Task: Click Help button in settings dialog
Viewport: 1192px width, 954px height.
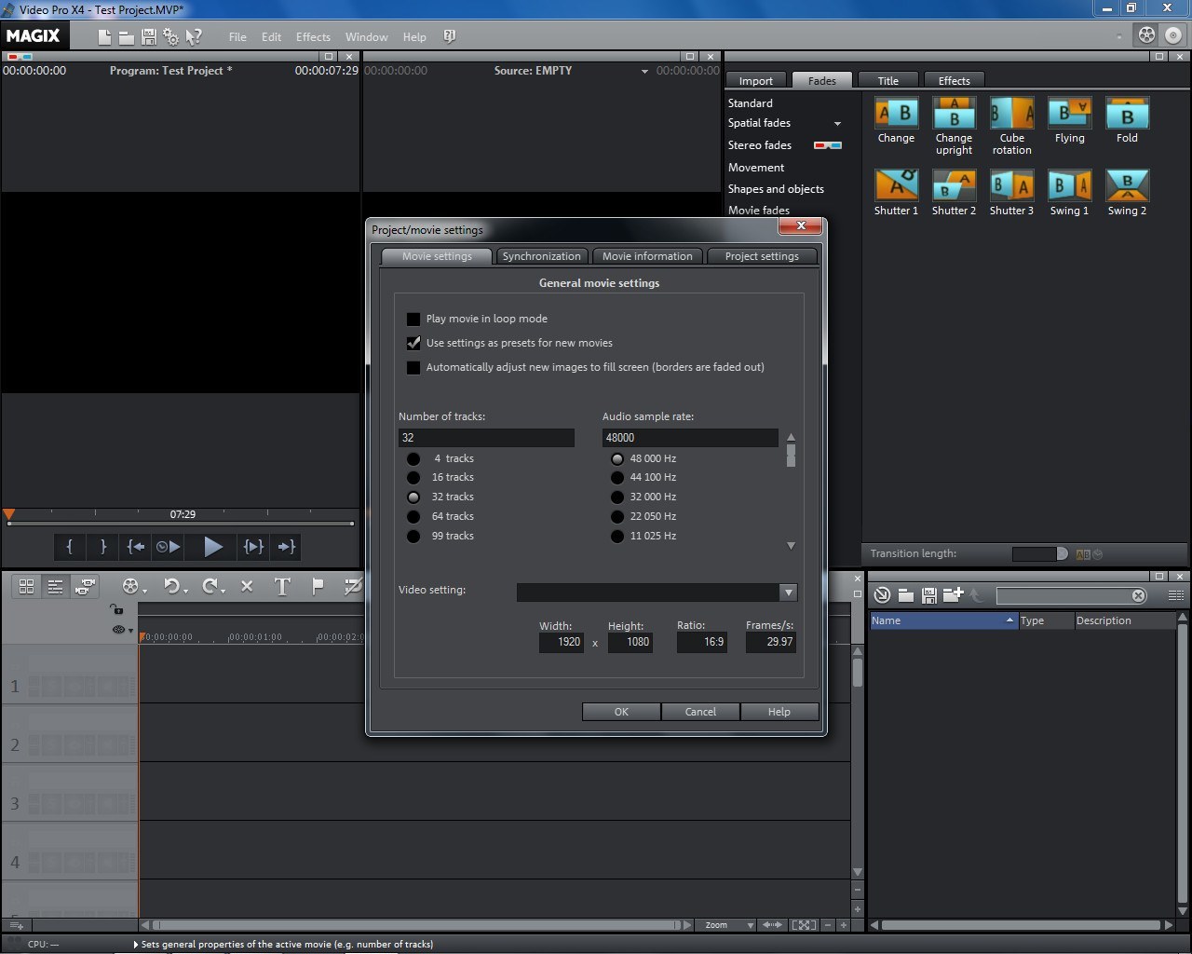Action: (779, 712)
